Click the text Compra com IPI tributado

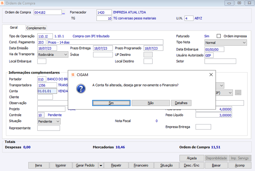click(91, 36)
